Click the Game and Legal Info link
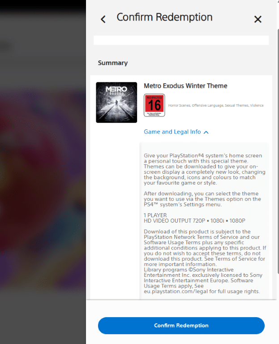The width and height of the screenshot is (279, 344). [x=172, y=132]
